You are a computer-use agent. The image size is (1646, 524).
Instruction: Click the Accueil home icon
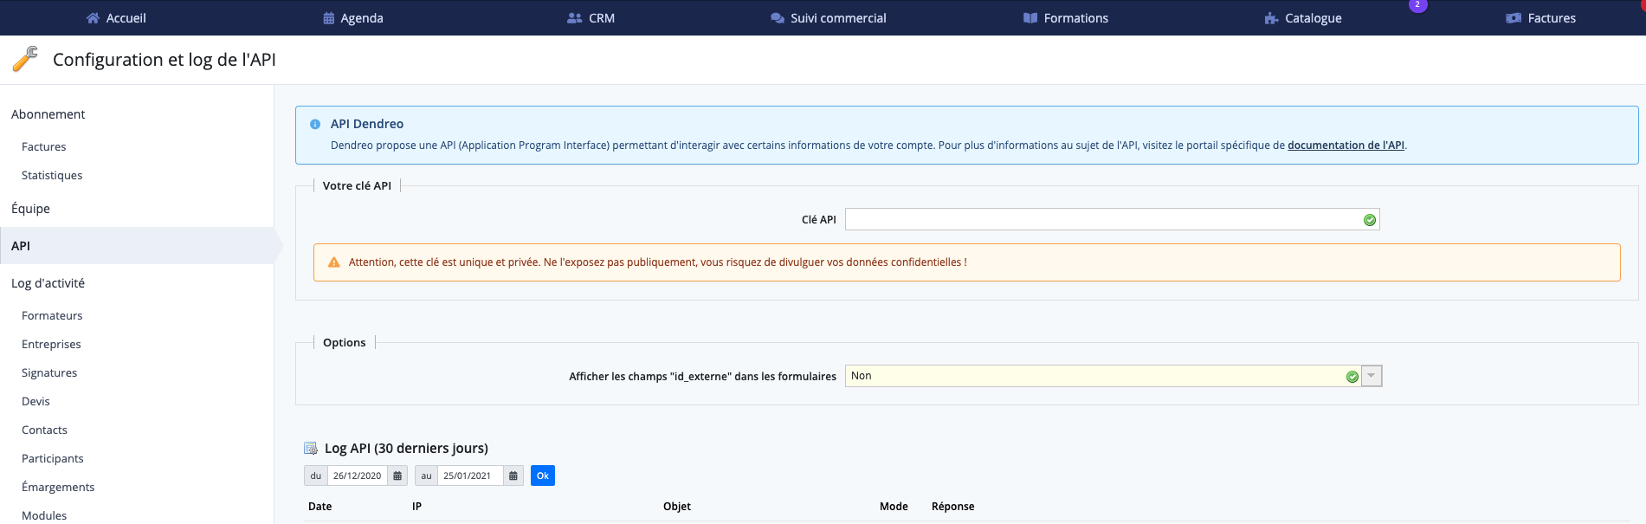pyautogui.click(x=94, y=18)
